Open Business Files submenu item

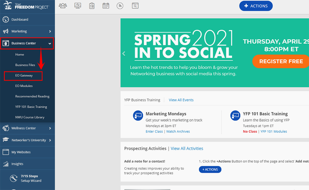(x=25, y=65)
